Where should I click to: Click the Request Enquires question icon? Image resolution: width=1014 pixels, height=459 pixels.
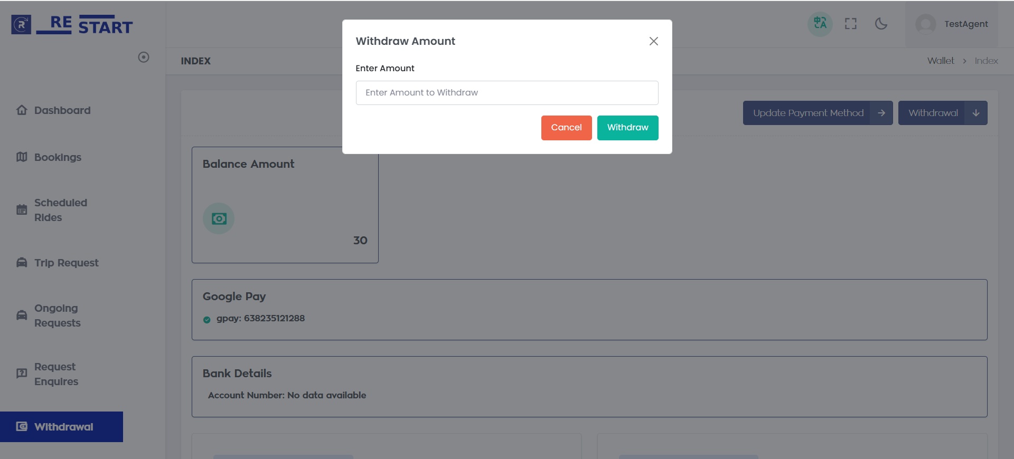click(22, 374)
